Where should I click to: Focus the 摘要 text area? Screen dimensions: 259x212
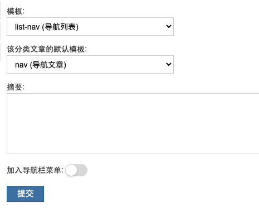(133, 123)
